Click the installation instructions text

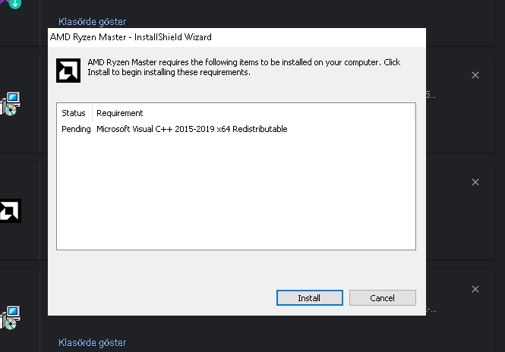point(243,68)
